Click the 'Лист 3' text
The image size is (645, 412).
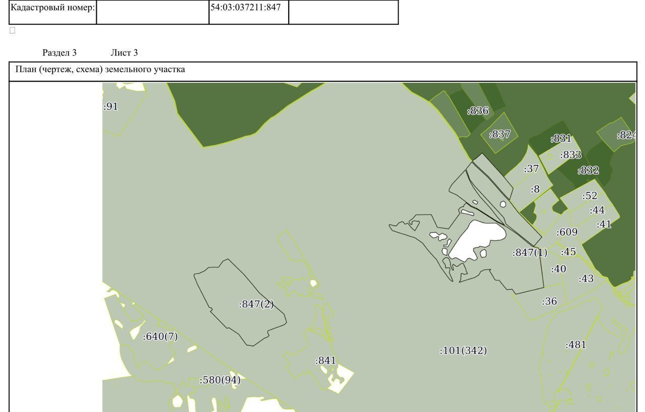124,53
